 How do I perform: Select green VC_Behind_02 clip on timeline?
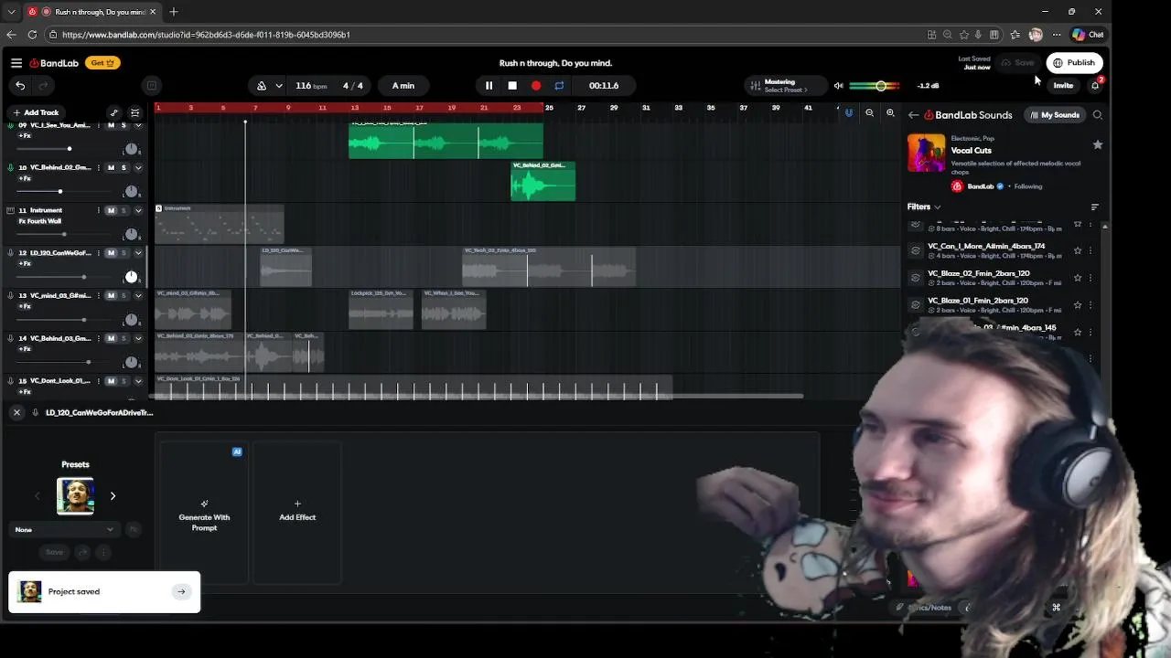543,181
